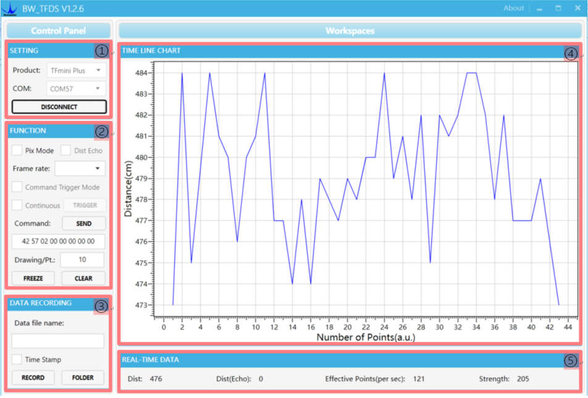Close the BW_TFDS window
This screenshot has height=398, width=588.
[577, 8]
